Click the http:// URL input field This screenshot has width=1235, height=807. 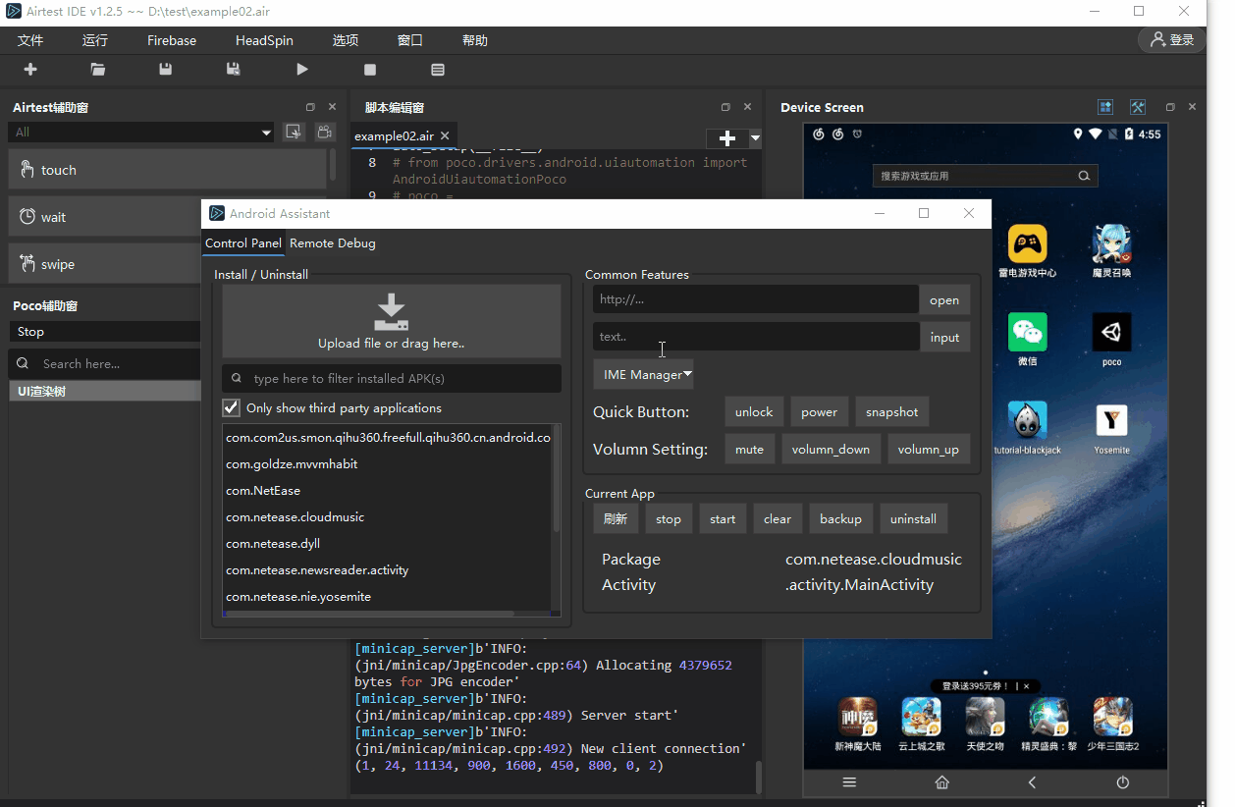pos(756,299)
